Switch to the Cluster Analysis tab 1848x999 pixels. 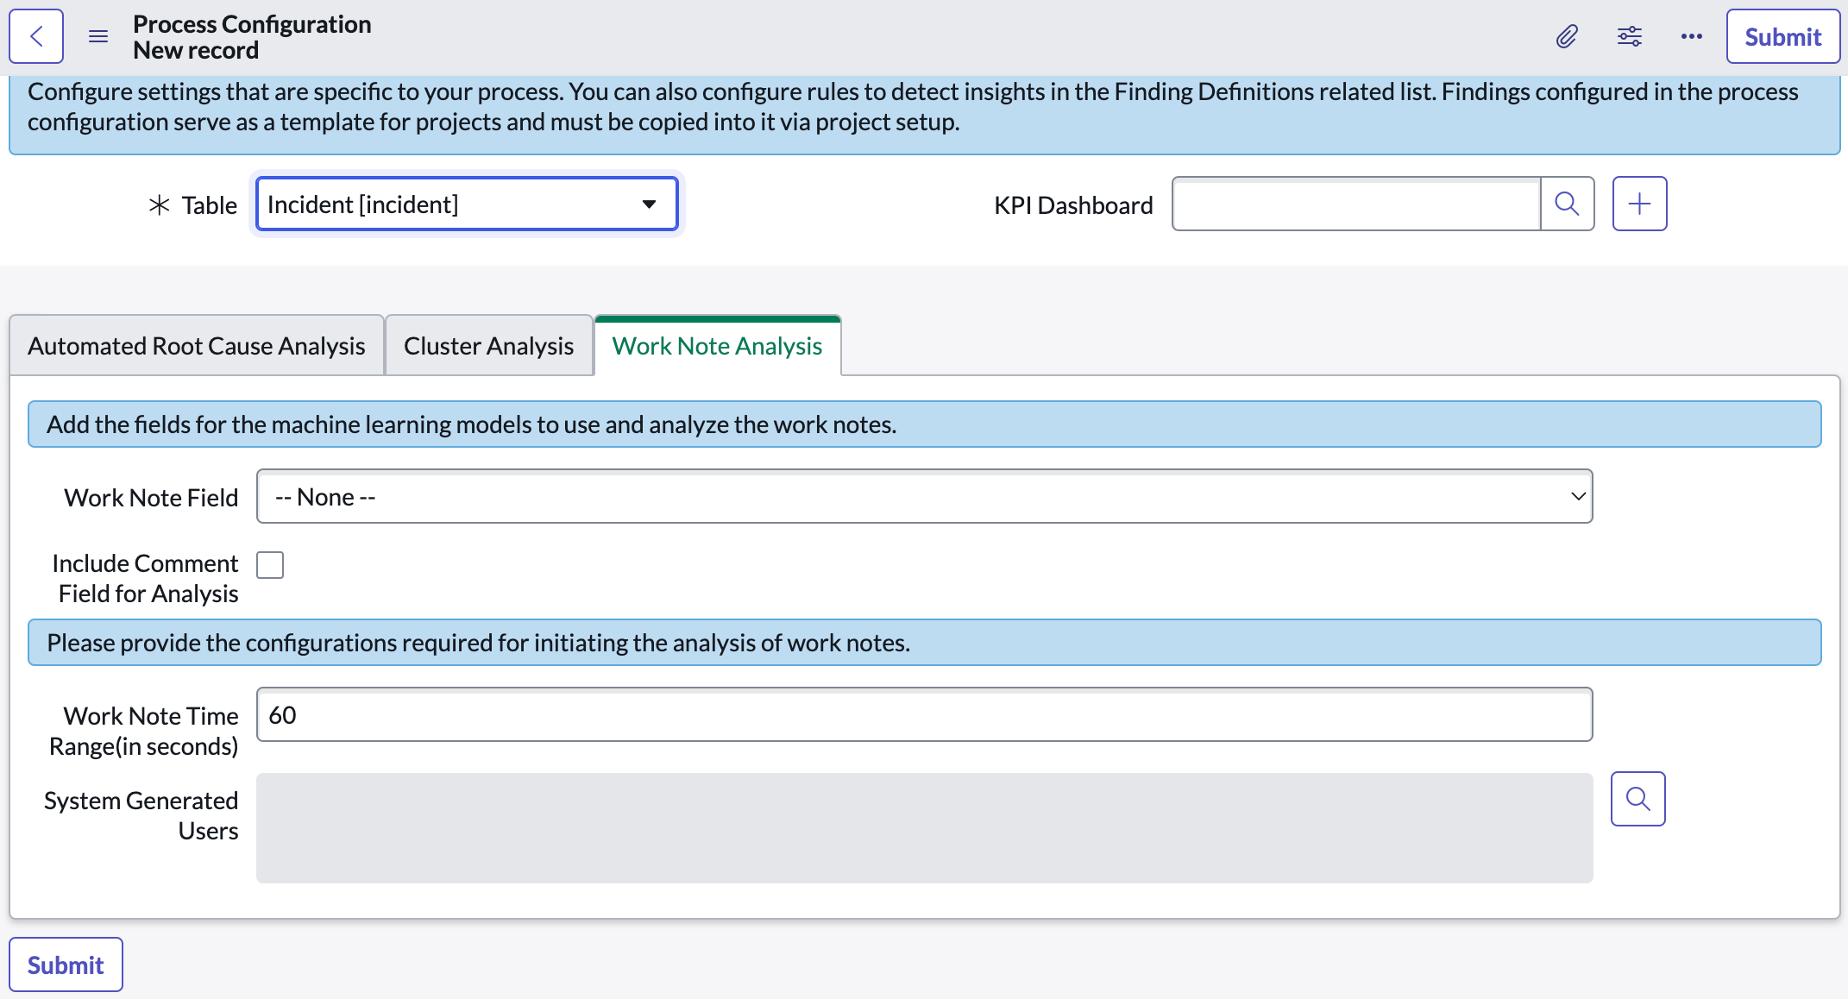tap(488, 346)
